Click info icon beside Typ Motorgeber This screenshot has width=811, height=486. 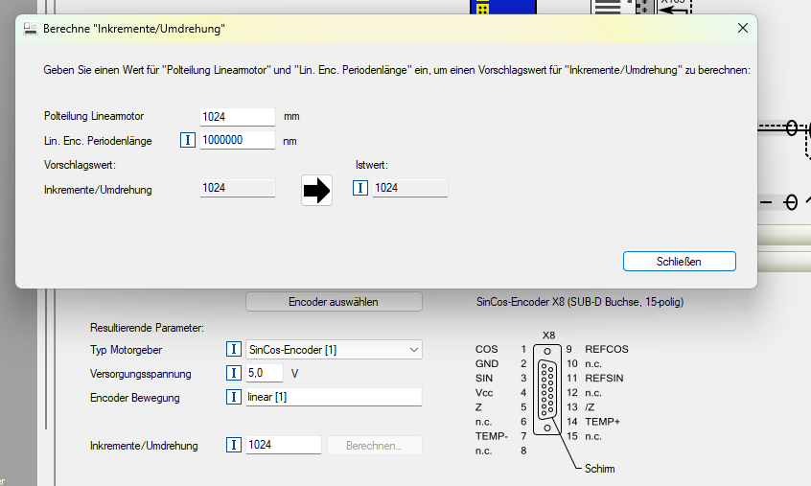[x=233, y=350]
